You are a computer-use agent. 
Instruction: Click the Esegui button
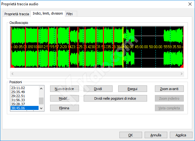[x=132, y=89]
